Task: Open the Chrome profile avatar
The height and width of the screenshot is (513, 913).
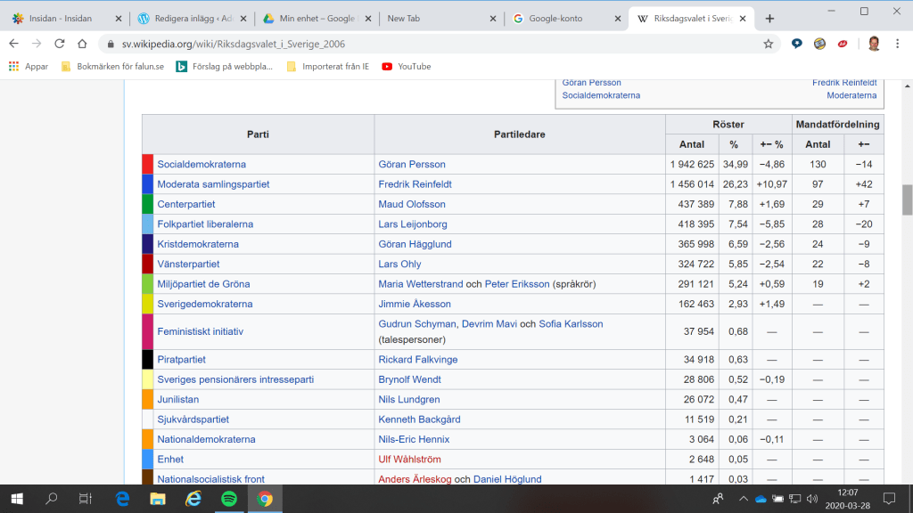Action: click(873, 44)
